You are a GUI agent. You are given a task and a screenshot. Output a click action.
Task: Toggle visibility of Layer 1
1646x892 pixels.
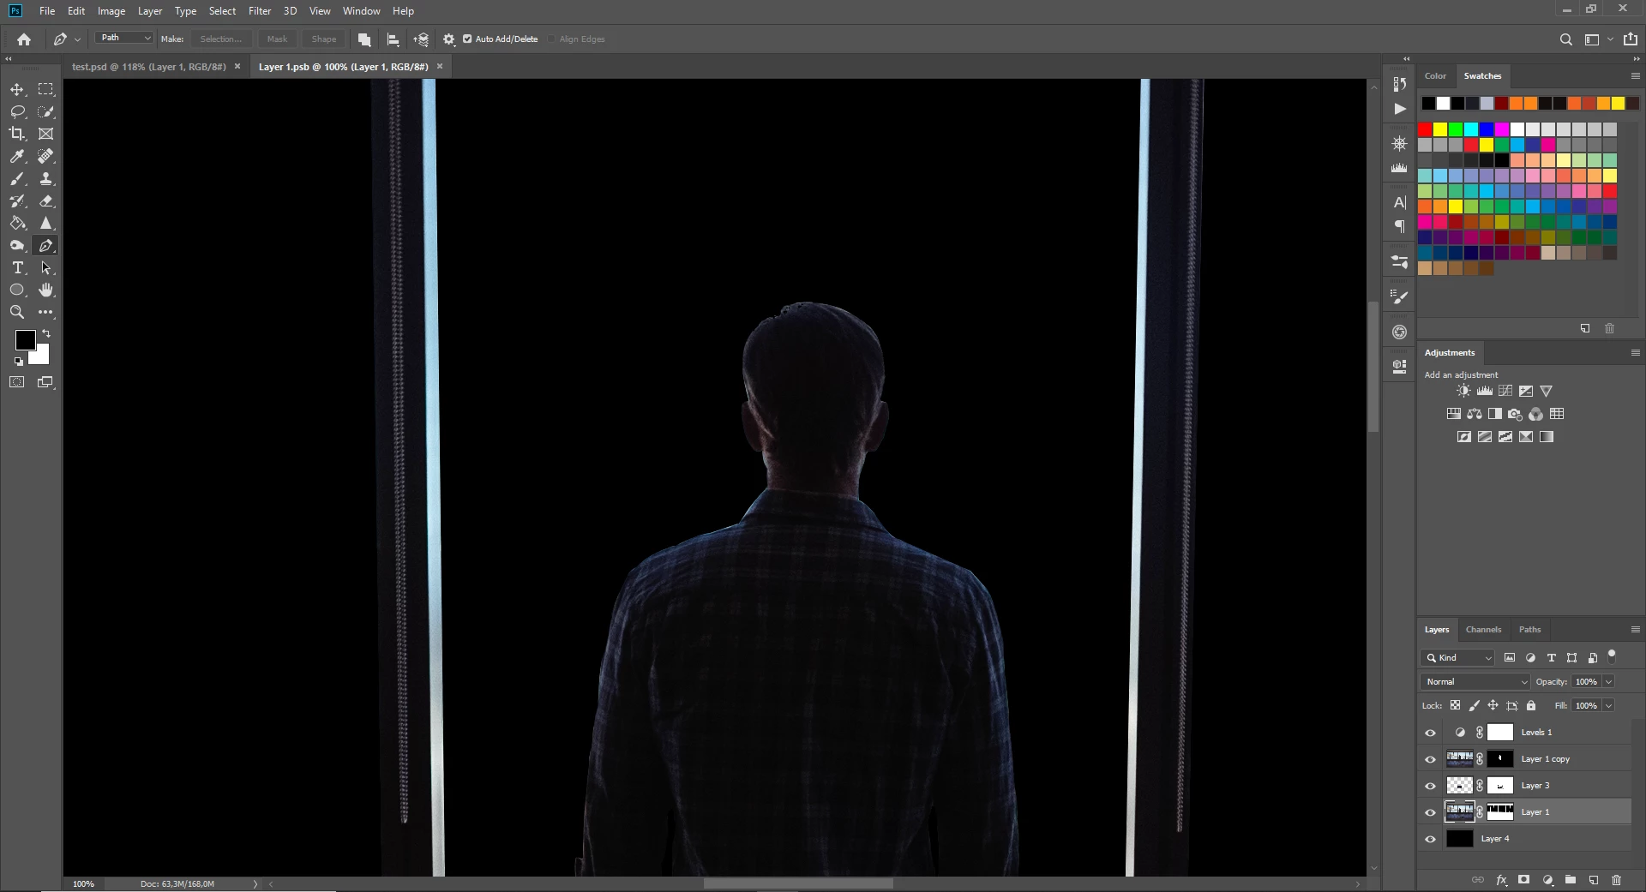[1430, 812]
